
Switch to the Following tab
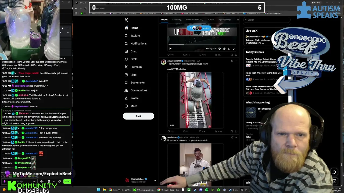177,20
